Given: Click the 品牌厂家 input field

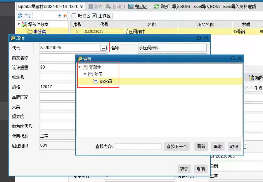Looking at the screenshot, I should coord(57,97).
